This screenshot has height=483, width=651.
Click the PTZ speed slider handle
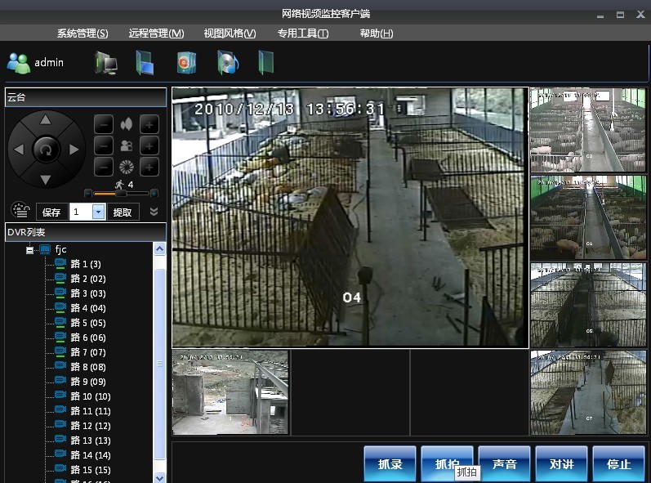(120, 194)
